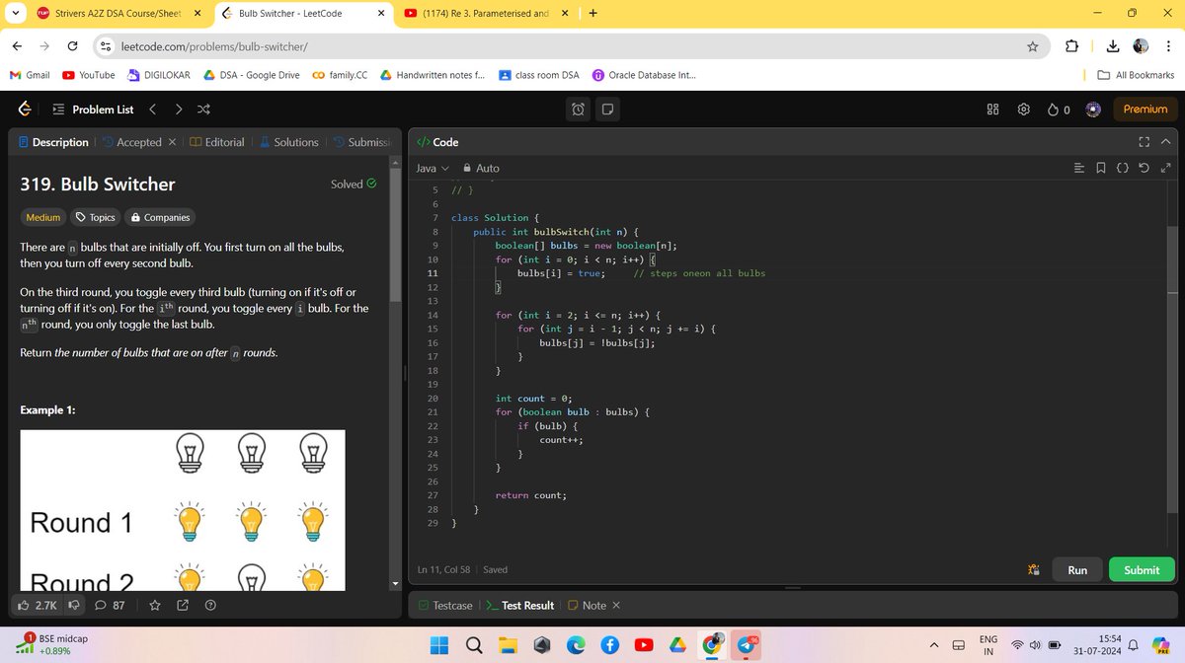Go to the next problem arrow
Image resolution: width=1185 pixels, height=663 pixels.
point(178,110)
